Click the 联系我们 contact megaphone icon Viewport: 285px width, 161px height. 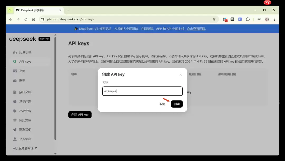[14, 129]
